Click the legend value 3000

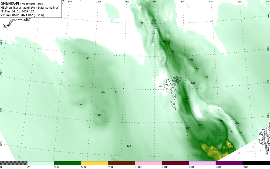click(246, 167)
